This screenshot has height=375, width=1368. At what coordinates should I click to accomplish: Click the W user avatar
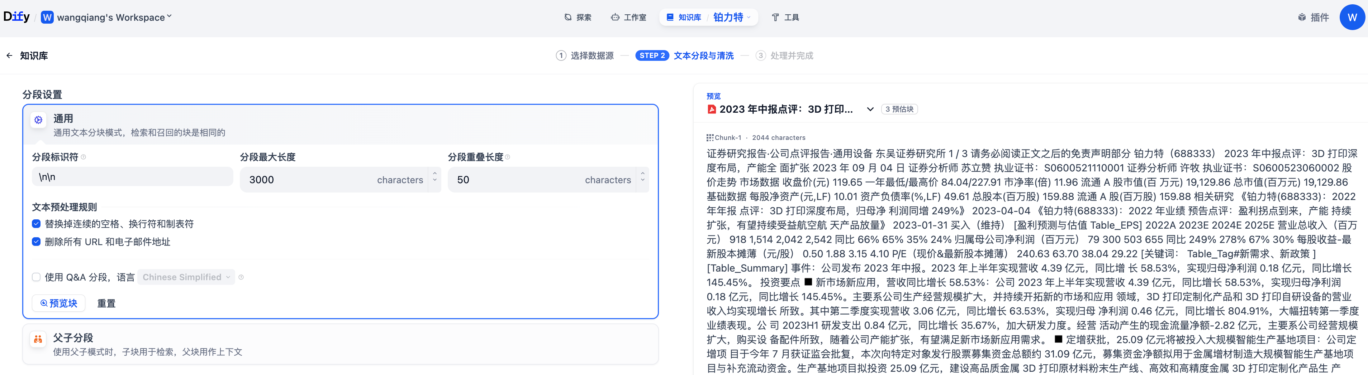pyautogui.click(x=1352, y=18)
